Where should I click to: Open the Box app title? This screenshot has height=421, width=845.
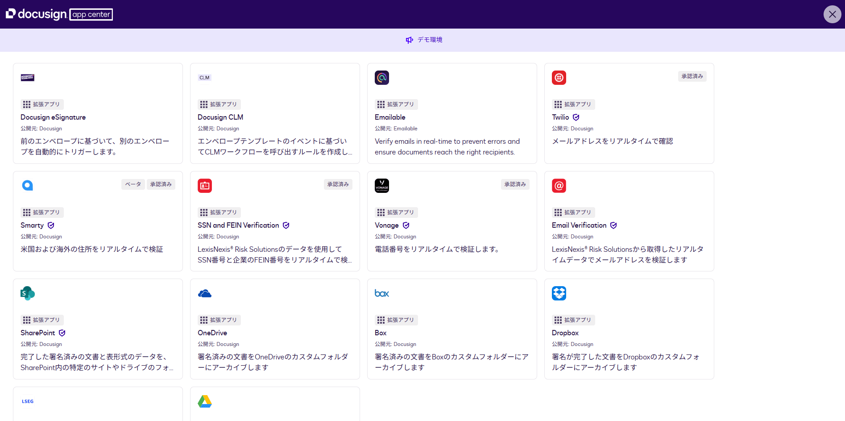point(381,333)
